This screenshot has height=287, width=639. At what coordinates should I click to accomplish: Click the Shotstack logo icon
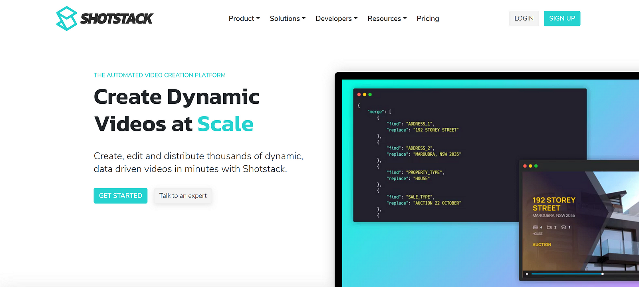66,18
